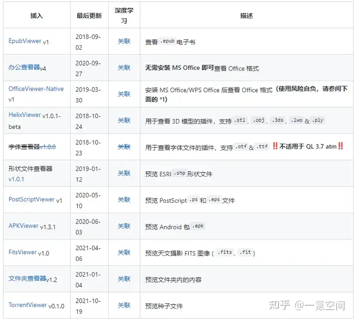
Task: Click the 关联 link in HelixViewer row
Action: pyautogui.click(x=124, y=121)
